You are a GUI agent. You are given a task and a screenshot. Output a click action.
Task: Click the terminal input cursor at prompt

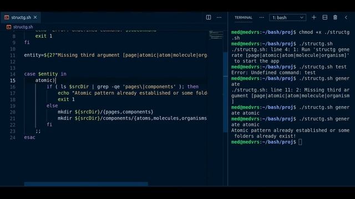(x=300, y=142)
